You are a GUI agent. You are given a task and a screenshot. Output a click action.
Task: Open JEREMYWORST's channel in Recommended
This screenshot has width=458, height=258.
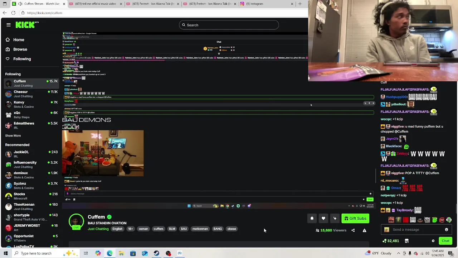[x=31, y=228]
